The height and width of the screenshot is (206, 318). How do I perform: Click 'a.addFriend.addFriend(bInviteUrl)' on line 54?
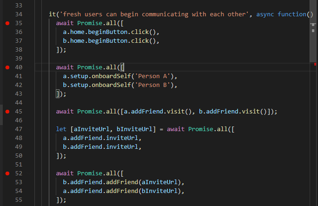(122, 191)
